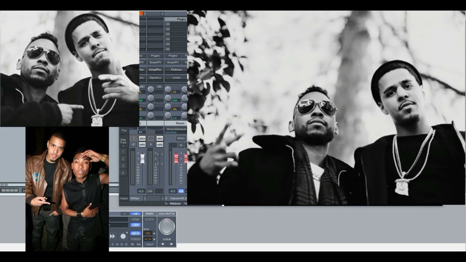
Task: Toggle REC M record mode
Action: coord(136,233)
